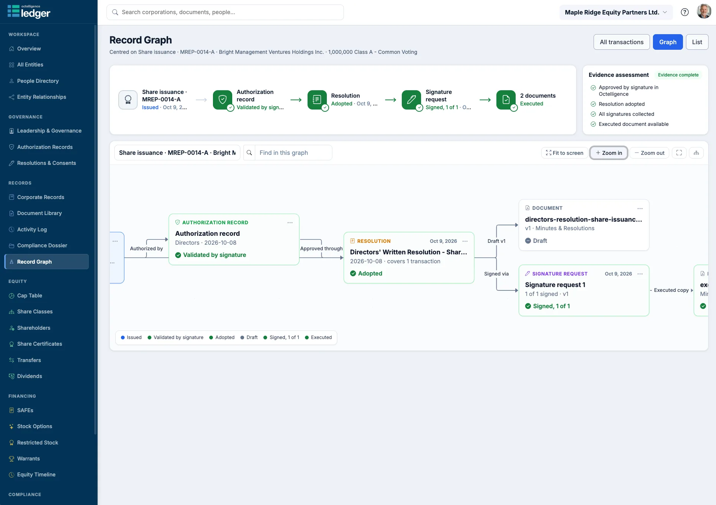This screenshot has width=716, height=505.
Task: Open Stock Options in the sidebar
Action: click(x=46, y=426)
